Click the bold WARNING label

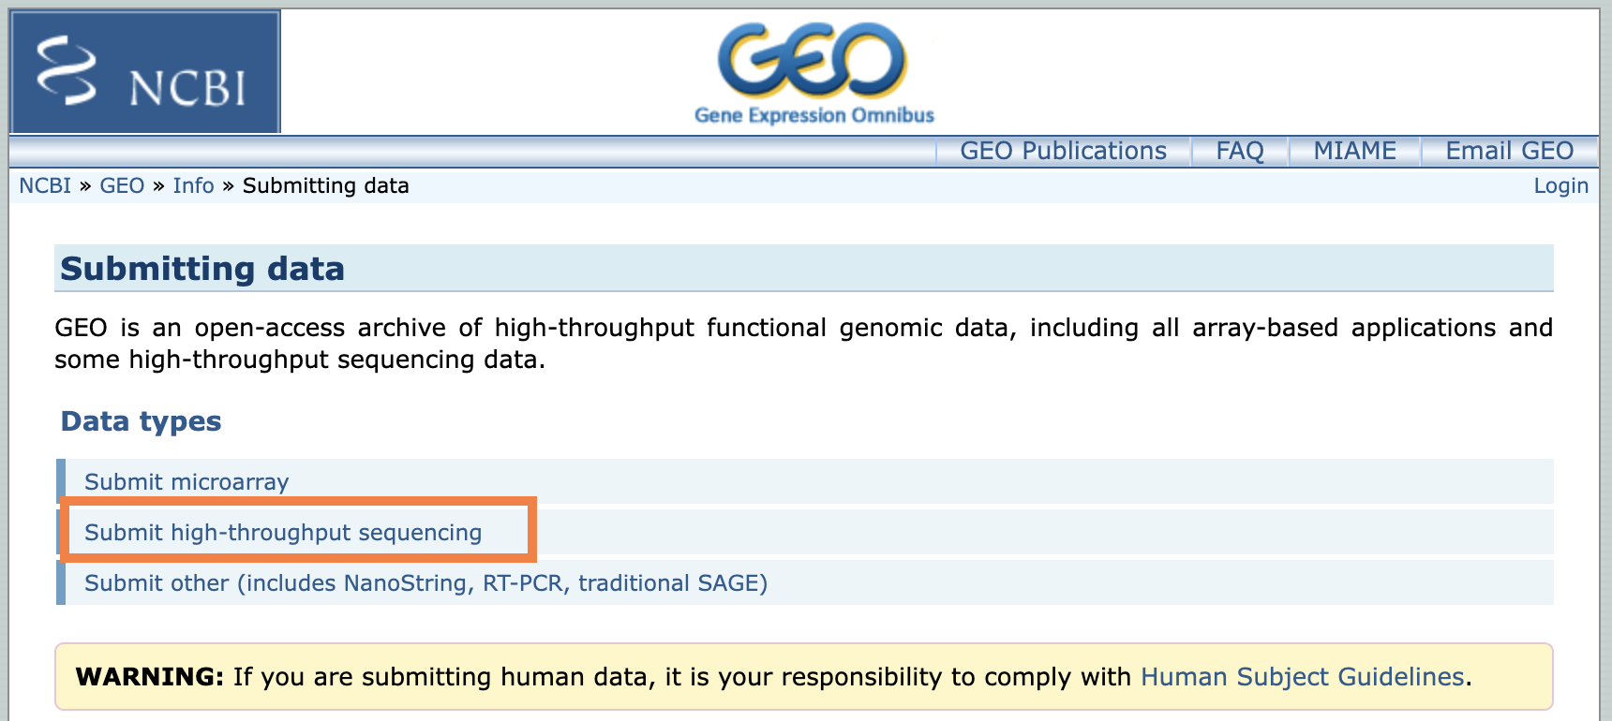click(x=150, y=677)
